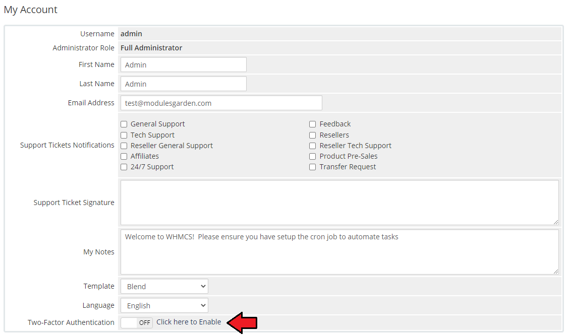Click the 'admin' username value
The image size is (567, 335).
click(131, 34)
